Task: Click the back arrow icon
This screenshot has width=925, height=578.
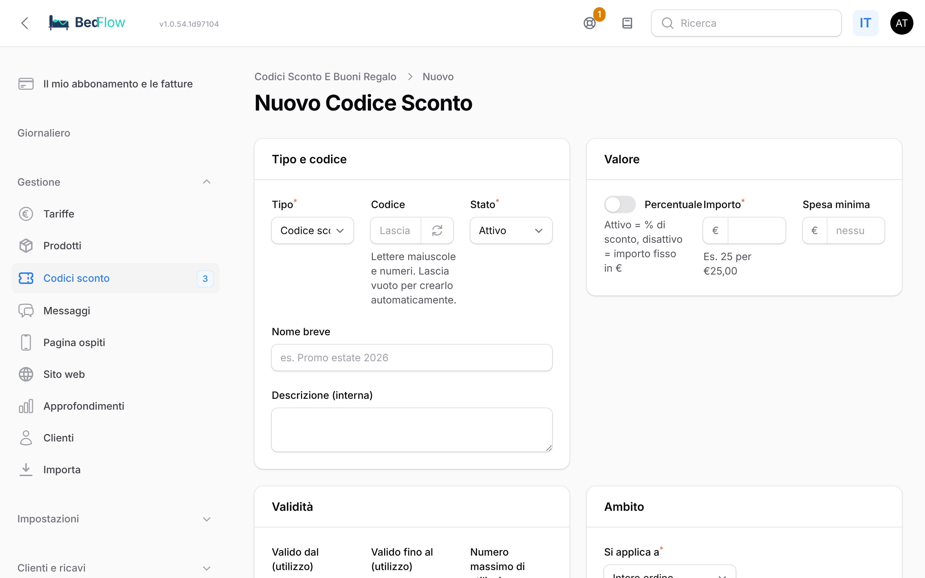Action: pos(25,23)
